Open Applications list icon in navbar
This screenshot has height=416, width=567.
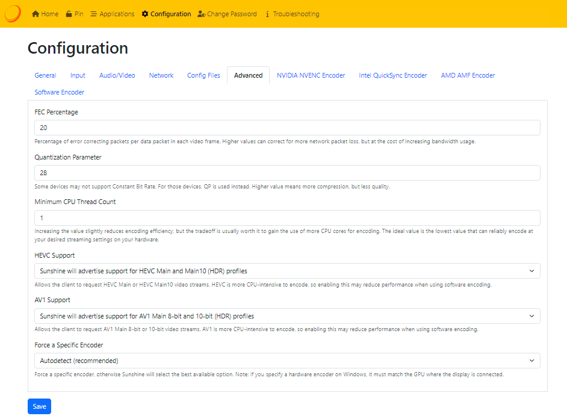click(x=94, y=14)
